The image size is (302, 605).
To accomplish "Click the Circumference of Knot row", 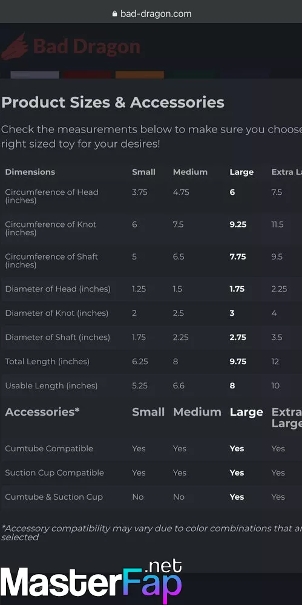I will tap(151, 229).
